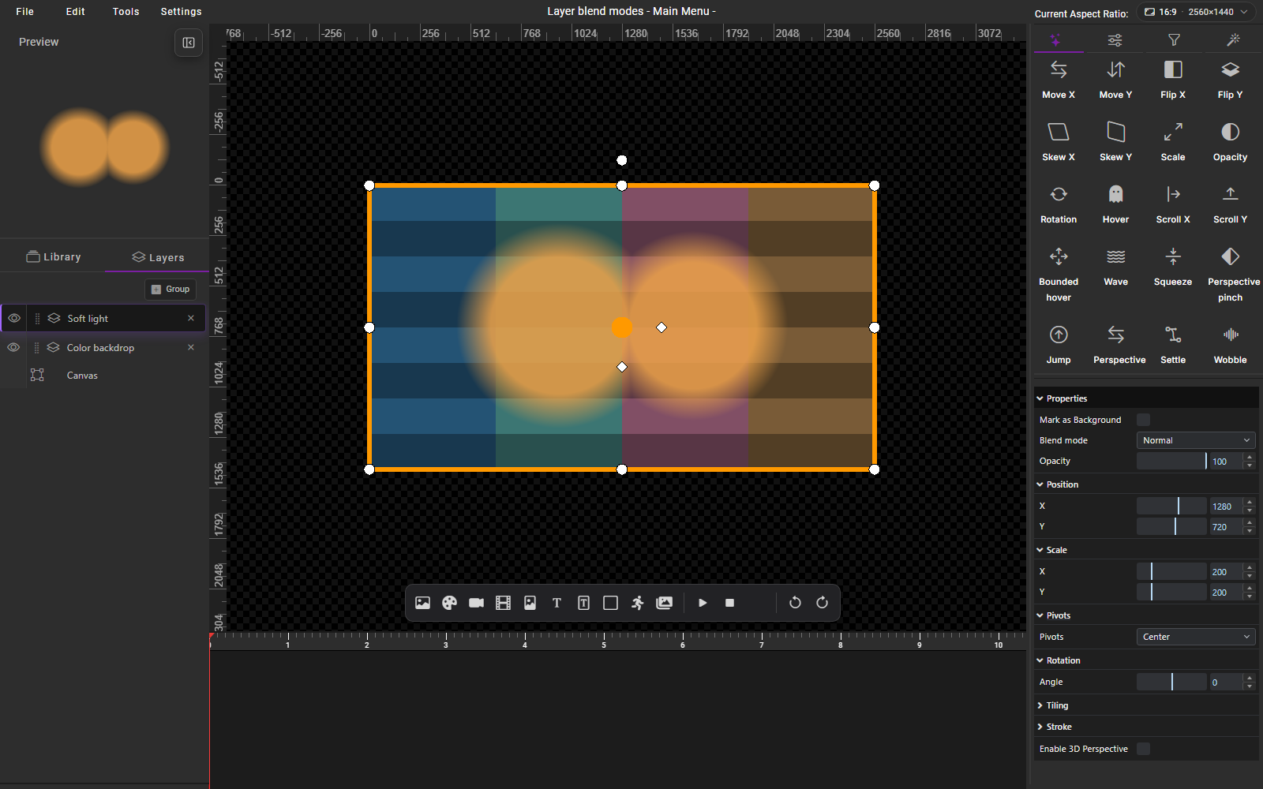Apply the Jump animation effect
Viewport: 1263px width, 789px height.
pyautogui.click(x=1059, y=345)
